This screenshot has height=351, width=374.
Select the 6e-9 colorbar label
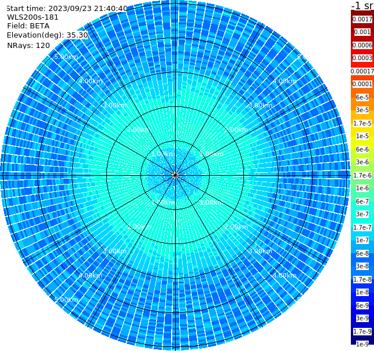pos(362,305)
